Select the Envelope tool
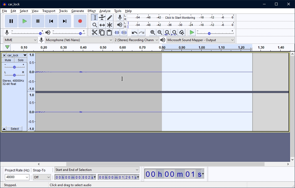 coord(102,18)
